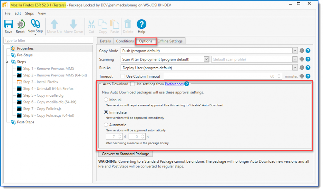
Task: Click the Timeout gear icon
Action: 302,76
